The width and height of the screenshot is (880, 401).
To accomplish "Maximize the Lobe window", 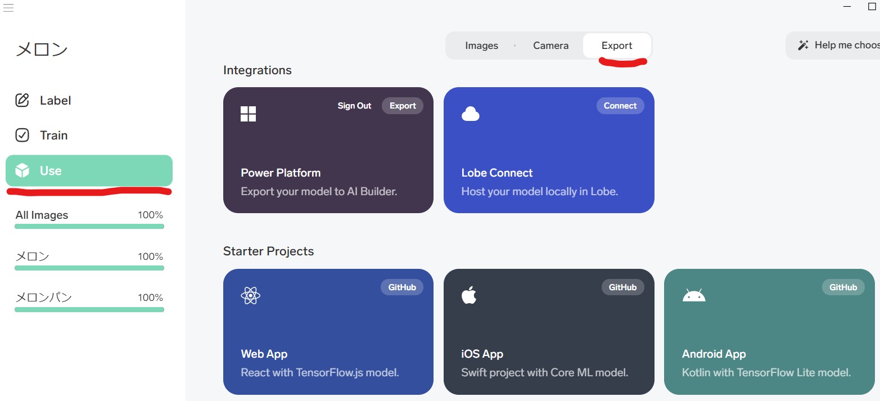I will 872,6.
